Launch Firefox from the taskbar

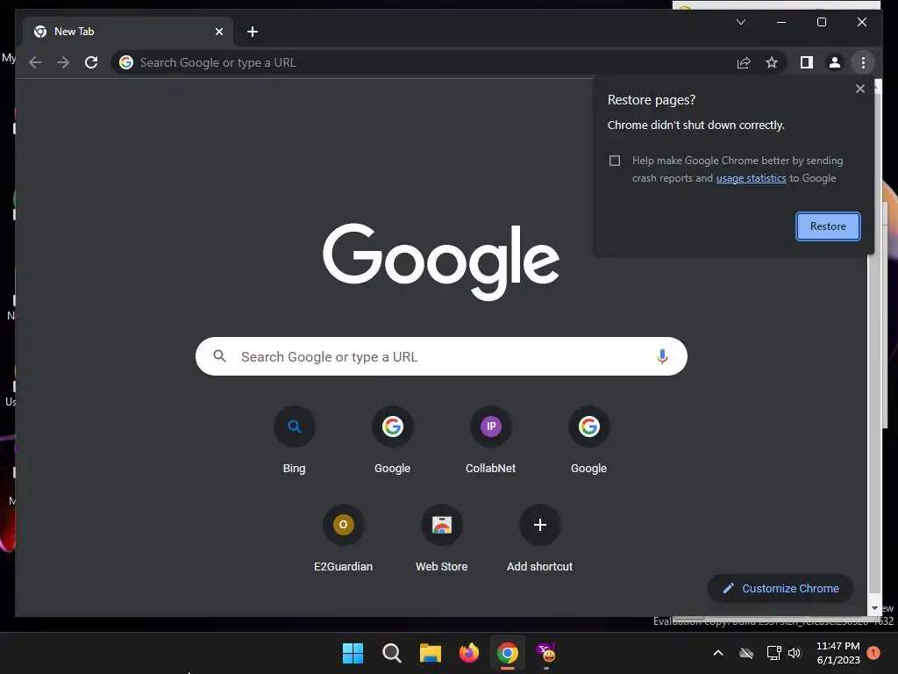tap(469, 653)
